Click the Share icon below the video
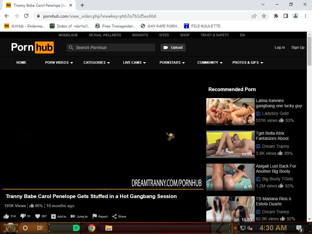This screenshot has height=234, width=312. 115,217
